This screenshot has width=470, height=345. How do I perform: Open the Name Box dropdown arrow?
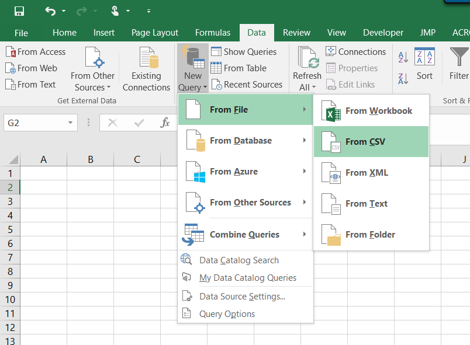coord(70,123)
